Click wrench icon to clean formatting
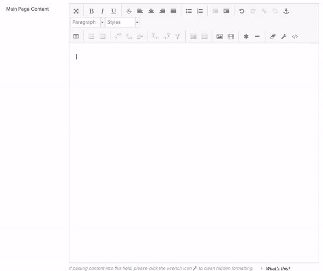323x271 pixels. click(284, 37)
